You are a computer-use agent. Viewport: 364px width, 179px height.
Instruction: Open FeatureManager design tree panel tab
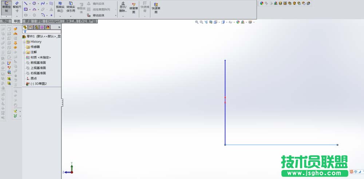[x=25, y=27]
